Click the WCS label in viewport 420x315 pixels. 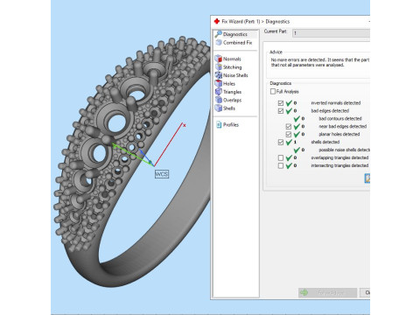[162, 174]
